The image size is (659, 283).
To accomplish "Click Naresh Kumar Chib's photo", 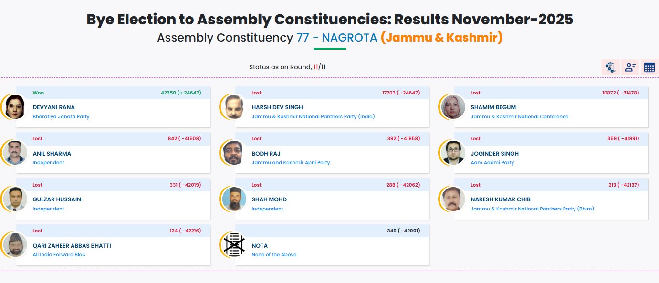I will coord(453,199).
